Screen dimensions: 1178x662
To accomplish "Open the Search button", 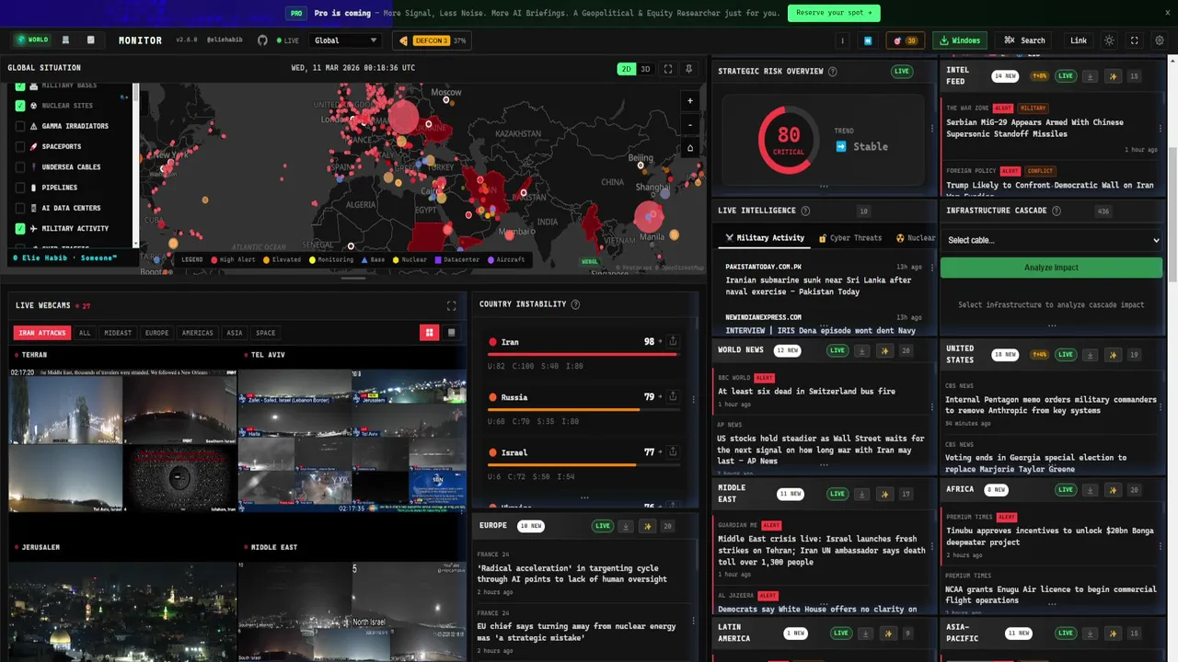I will (x=1024, y=40).
